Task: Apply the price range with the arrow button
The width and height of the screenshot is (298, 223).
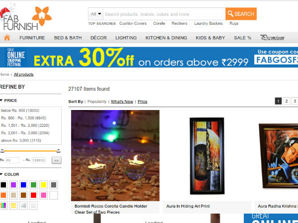Action: tap(57, 161)
